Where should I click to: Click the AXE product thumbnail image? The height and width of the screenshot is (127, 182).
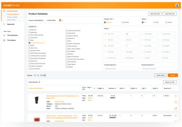(x=37, y=100)
